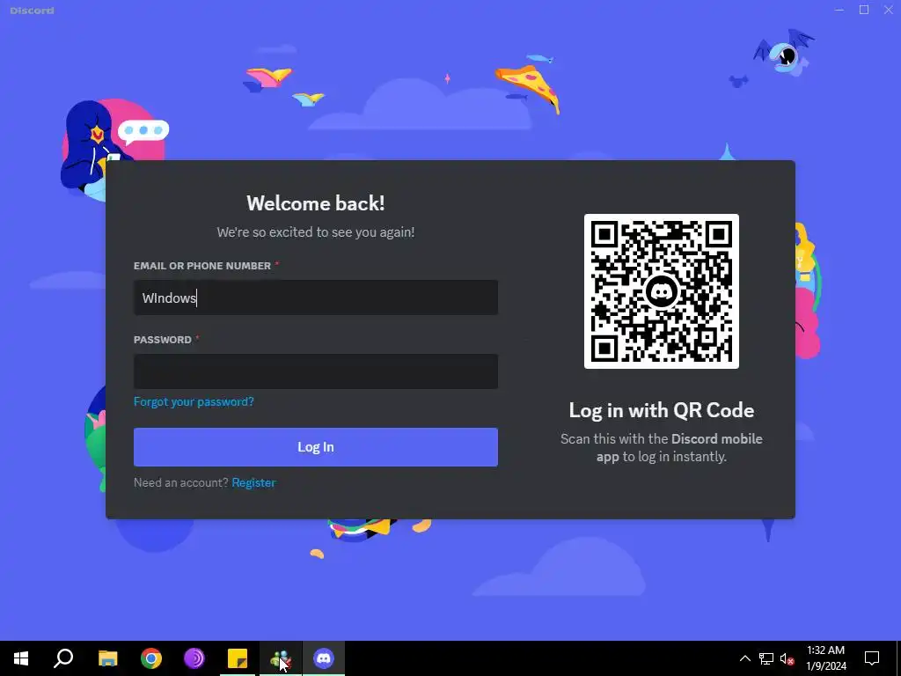The height and width of the screenshot is (676, 901).
Task: Open the taskbar clock and date
Action: 825,658
